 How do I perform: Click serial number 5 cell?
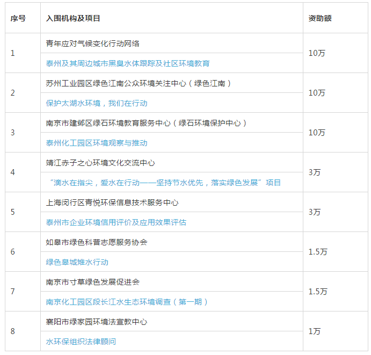click(x=23, y=212)
